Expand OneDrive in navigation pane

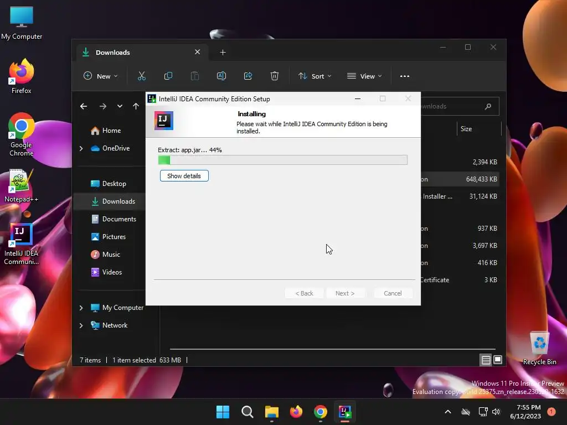81,148
